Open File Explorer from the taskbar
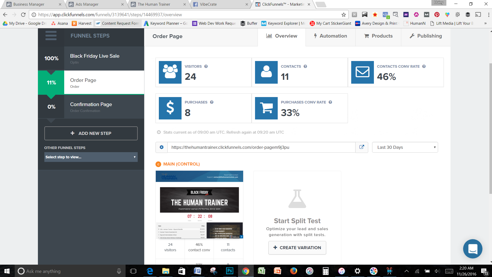The width and height of the screenshot is (492, 277). [x=166, y=271]
